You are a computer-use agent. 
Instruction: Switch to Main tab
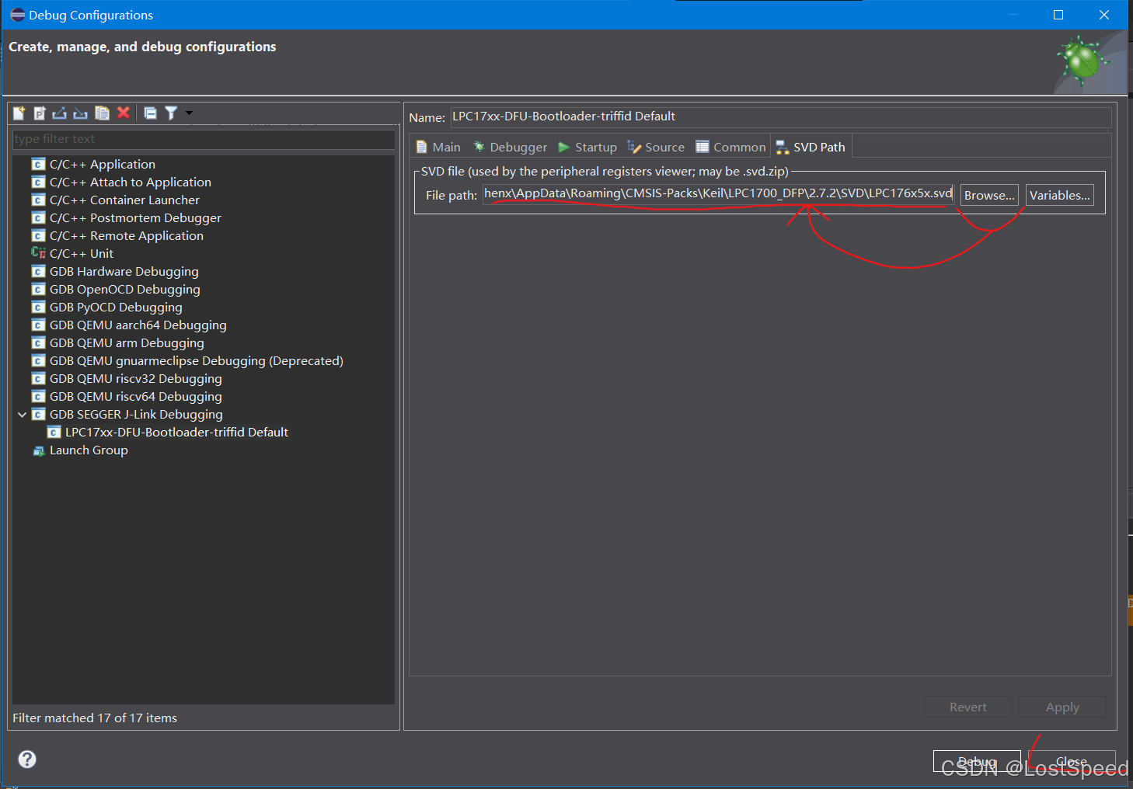[x=438, y=147]
